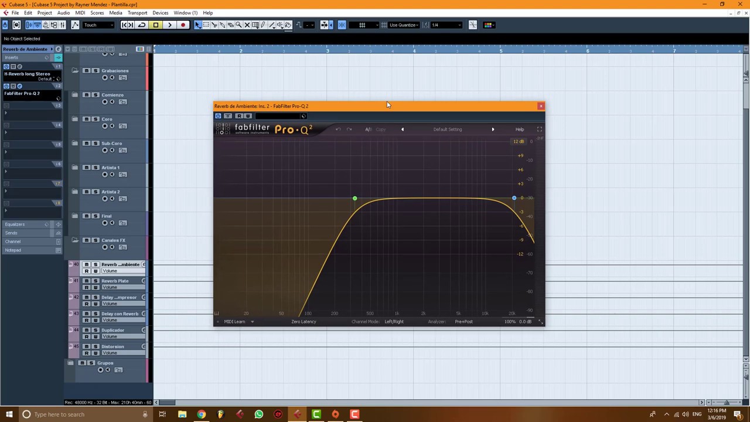
Task: Mute the Grabaciones folder track
Action: 86,70
